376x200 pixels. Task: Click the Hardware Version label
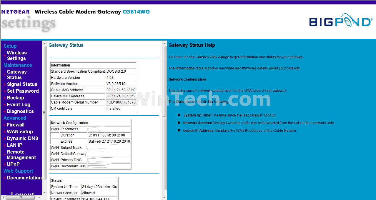point(65,78)
